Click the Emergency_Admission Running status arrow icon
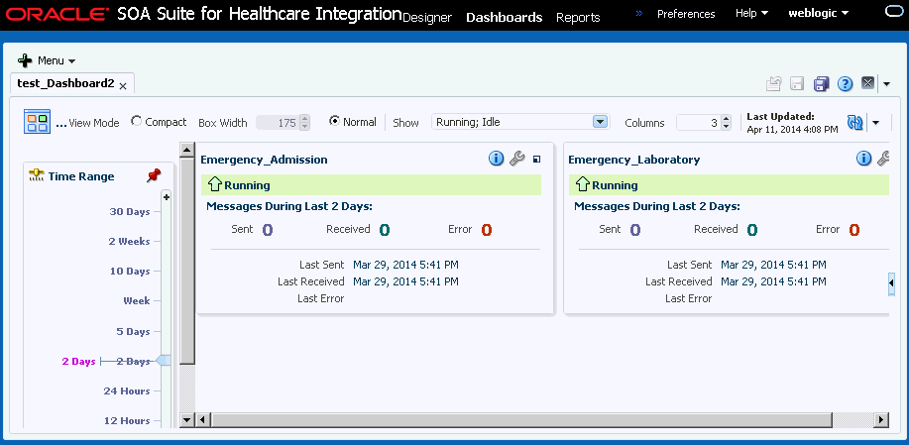Image resolution: width=909 pixels, height=445 pixels. tap(214, 184)
